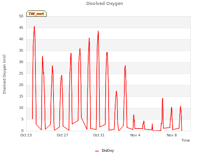Click the 0 y-axis tick label
The width and height of the screenshot is (210, 157).
pyautogui.click(x=22, y=131)
